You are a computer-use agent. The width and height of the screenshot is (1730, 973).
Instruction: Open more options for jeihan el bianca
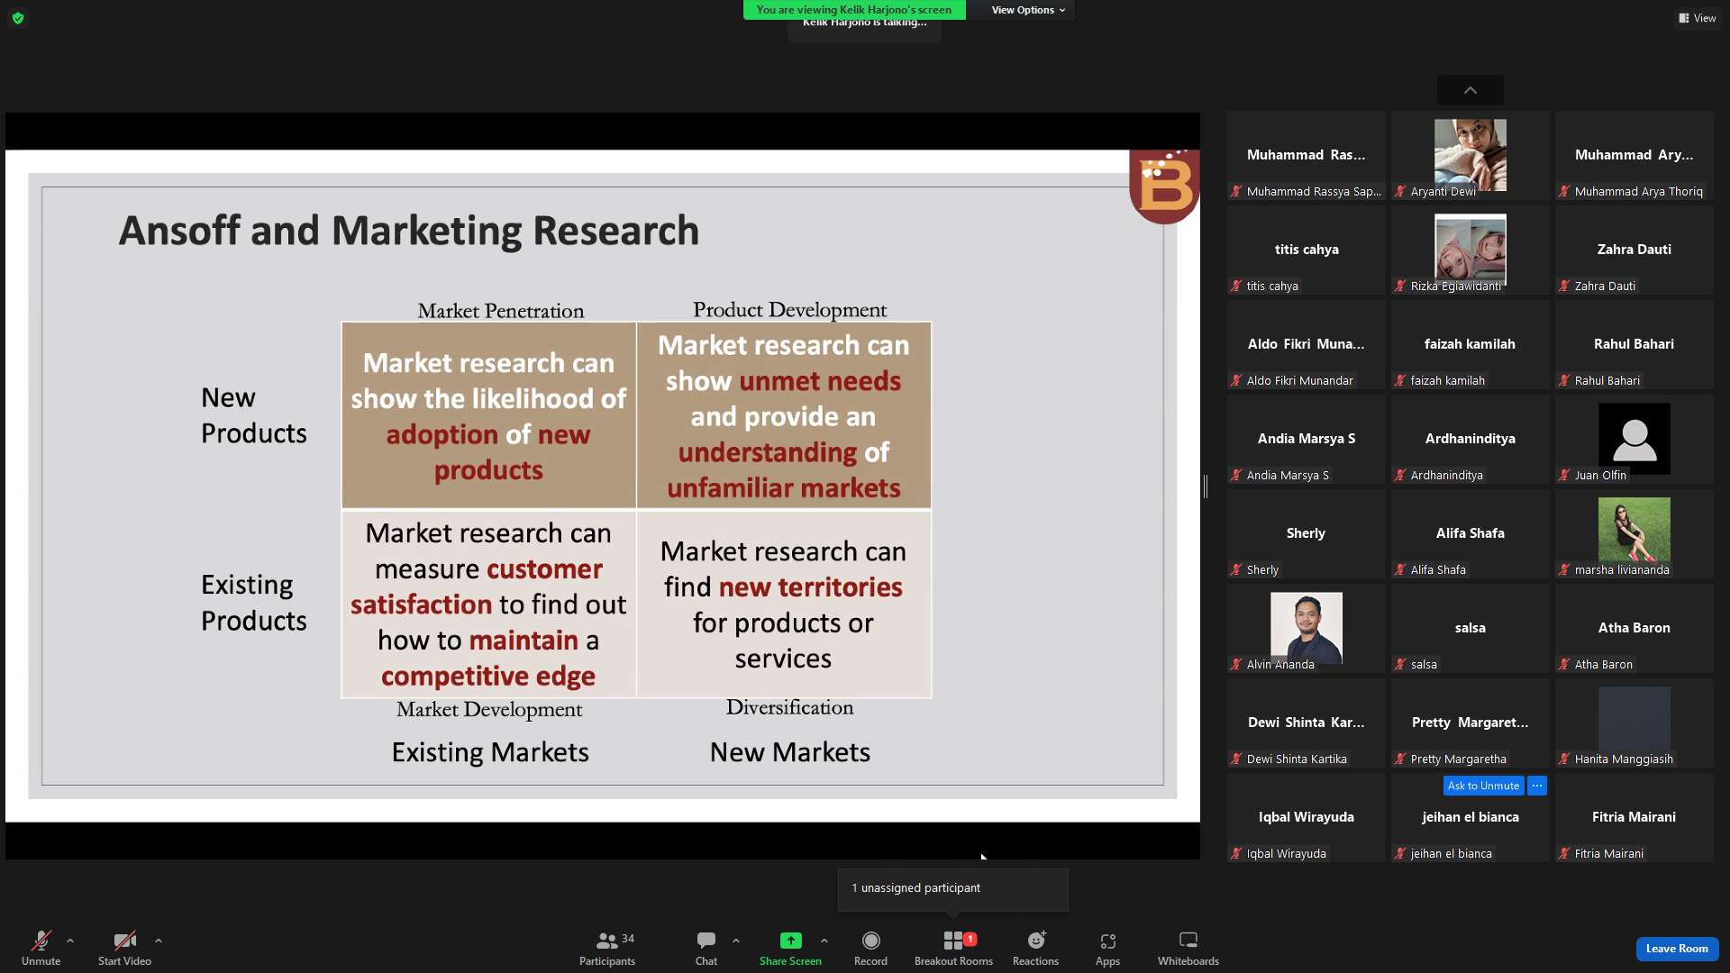1537,786
